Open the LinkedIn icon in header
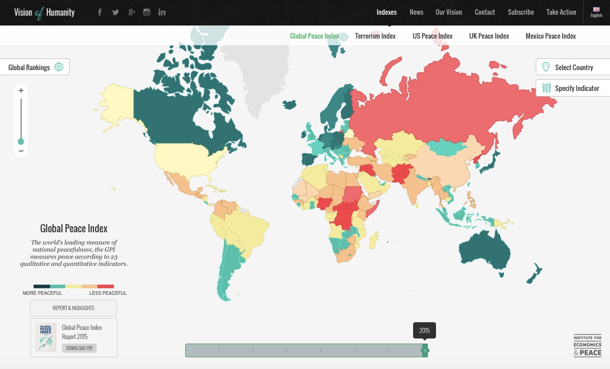The width and height of the screenshot is (610, 369). (162, 12)
